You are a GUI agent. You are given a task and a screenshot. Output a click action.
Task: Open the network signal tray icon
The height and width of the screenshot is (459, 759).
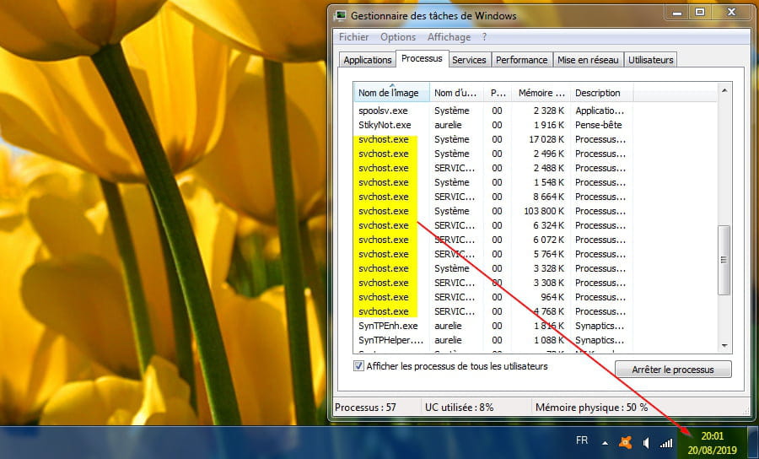point(666,443)
